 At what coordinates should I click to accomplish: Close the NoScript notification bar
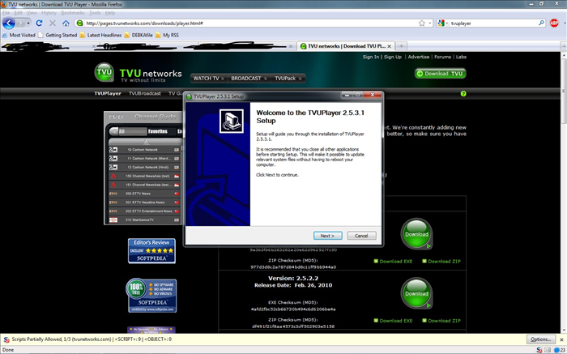coord(561,339)
